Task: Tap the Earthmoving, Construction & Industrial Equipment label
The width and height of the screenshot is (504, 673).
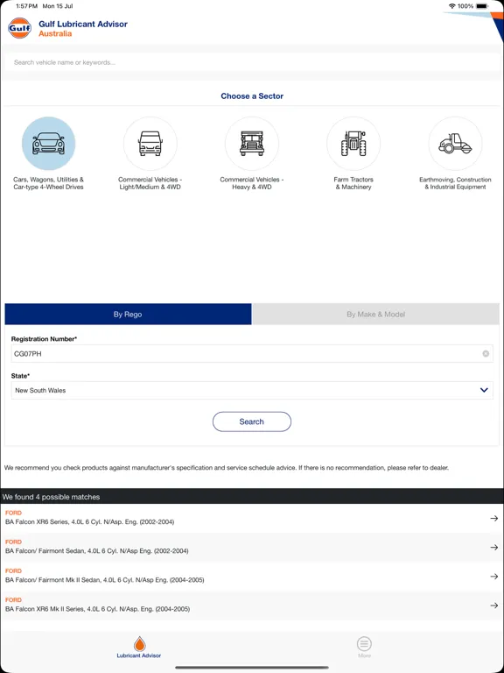Action: pos(455,183)
